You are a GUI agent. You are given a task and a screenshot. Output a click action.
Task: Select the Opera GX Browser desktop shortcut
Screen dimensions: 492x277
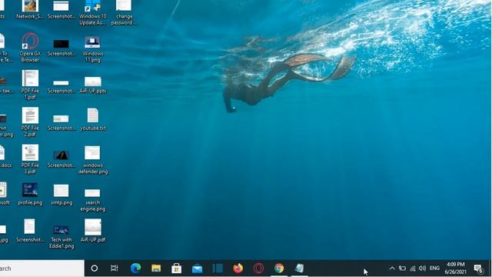coord(30,47)
